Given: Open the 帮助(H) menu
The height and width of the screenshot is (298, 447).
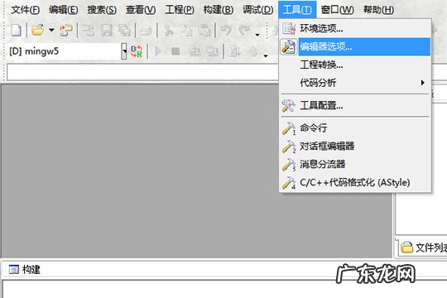Looking at the screenshot, I should [x=378, y=10].
